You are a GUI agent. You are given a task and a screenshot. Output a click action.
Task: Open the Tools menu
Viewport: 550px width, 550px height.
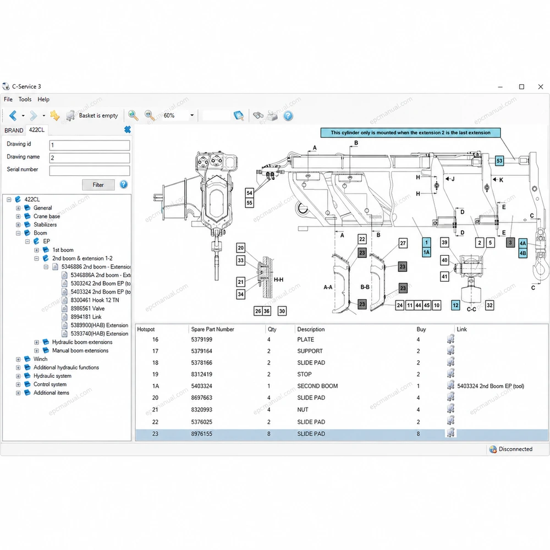click(25, 99)
